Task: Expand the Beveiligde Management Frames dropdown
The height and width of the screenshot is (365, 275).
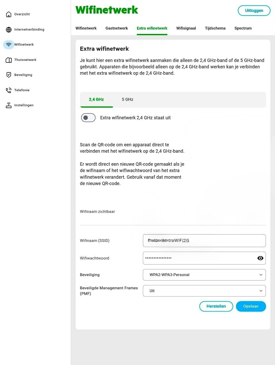Action: [x=204, y=291]
